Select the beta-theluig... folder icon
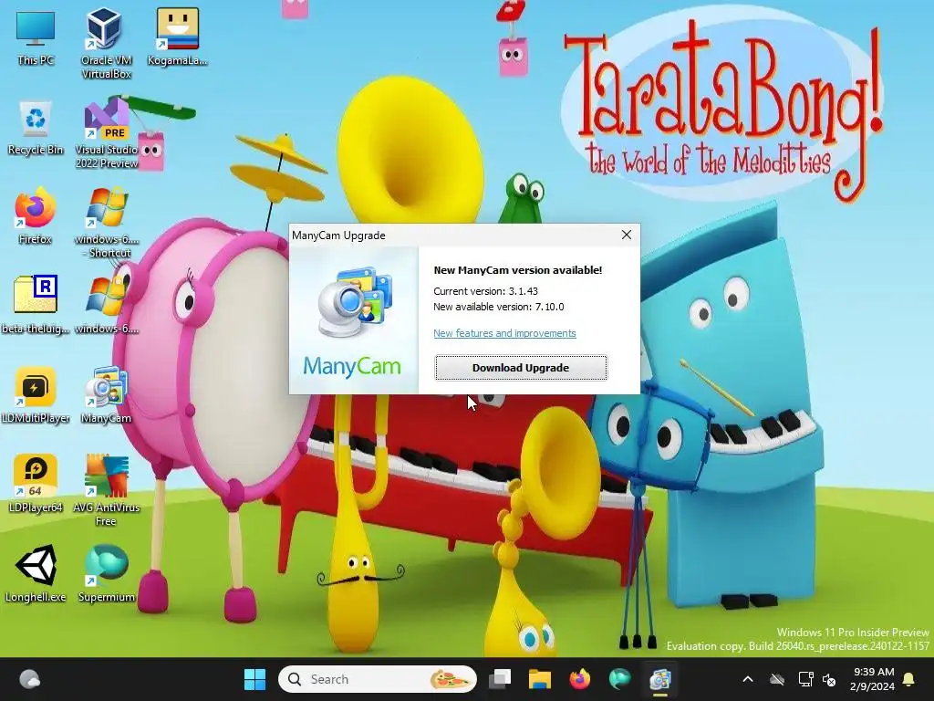The width and height of the screenshot is (934, 701). [36, 305]
